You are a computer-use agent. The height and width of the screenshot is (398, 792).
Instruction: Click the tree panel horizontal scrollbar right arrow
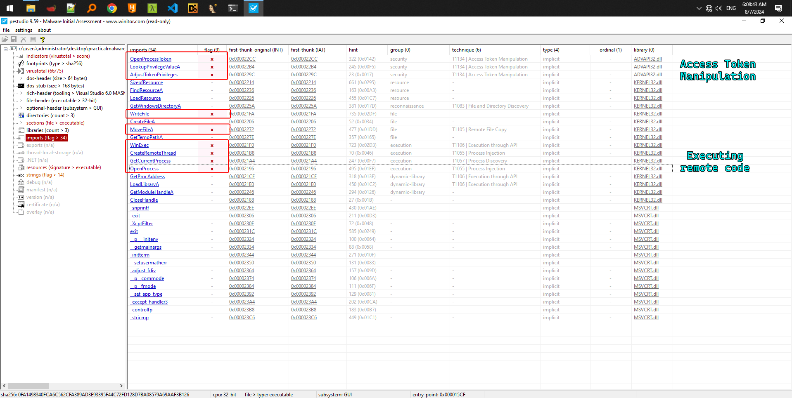point(121,386)
